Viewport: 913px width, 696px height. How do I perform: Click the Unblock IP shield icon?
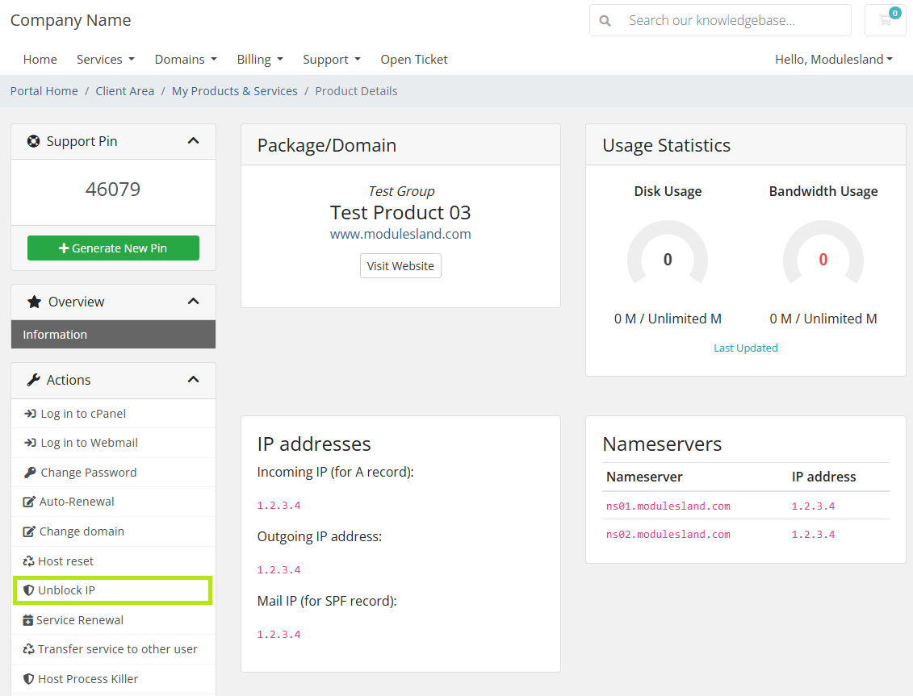pyautogui.click(x=28, y=590)
